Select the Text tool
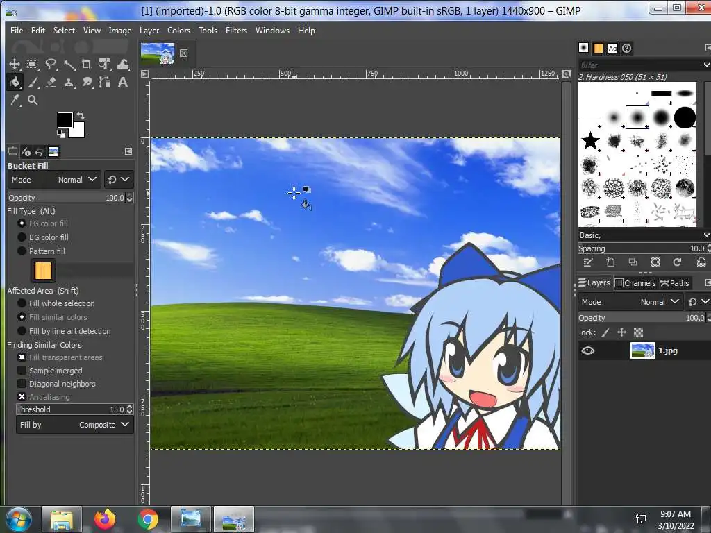711x533 pixels. pos(122,83)
